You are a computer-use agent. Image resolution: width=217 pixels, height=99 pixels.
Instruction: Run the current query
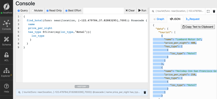(x=142, y=10)
